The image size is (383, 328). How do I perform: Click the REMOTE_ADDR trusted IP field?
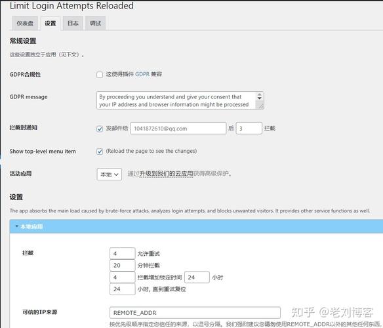[x=195, y=313]
